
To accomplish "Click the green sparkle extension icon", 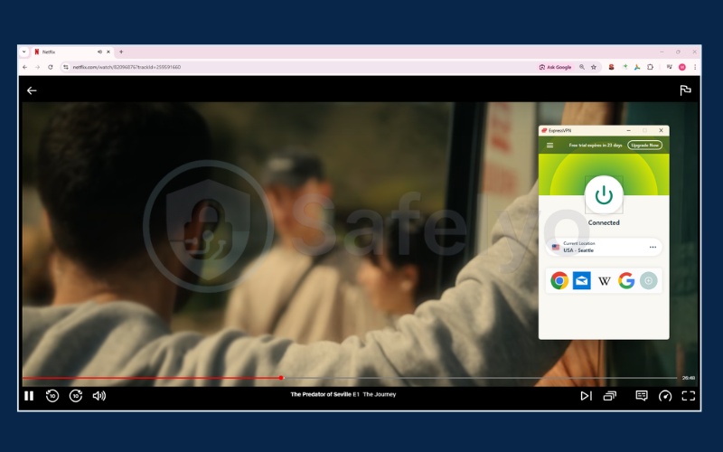I will (624, 67).
